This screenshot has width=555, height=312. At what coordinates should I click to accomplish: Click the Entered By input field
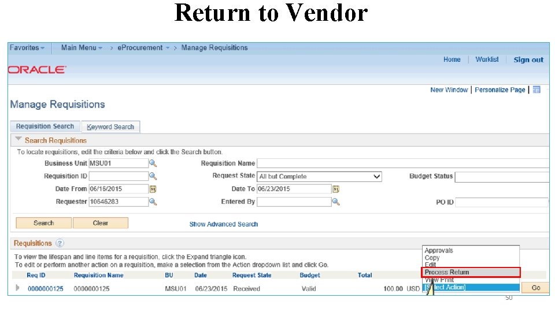(x=294, y=202)
